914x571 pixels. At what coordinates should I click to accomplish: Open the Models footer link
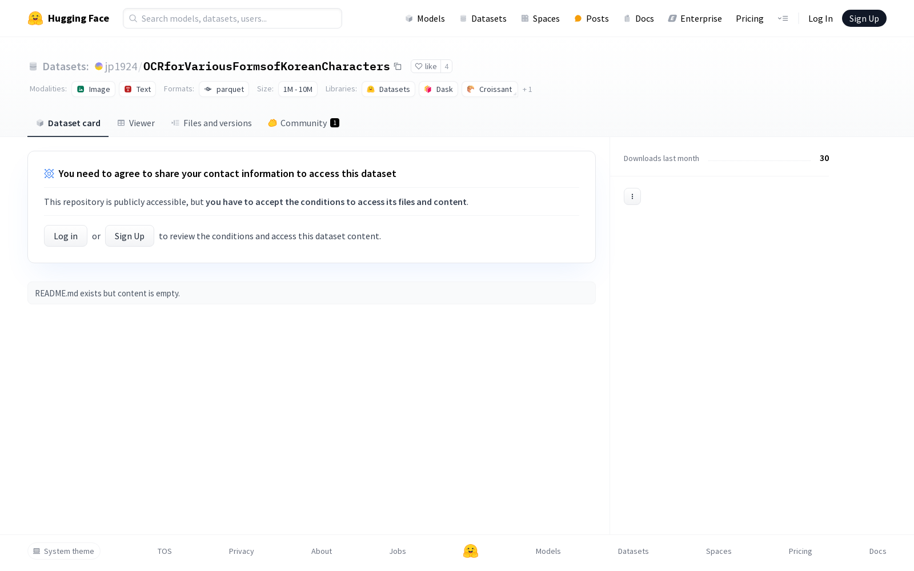[548, 551]
